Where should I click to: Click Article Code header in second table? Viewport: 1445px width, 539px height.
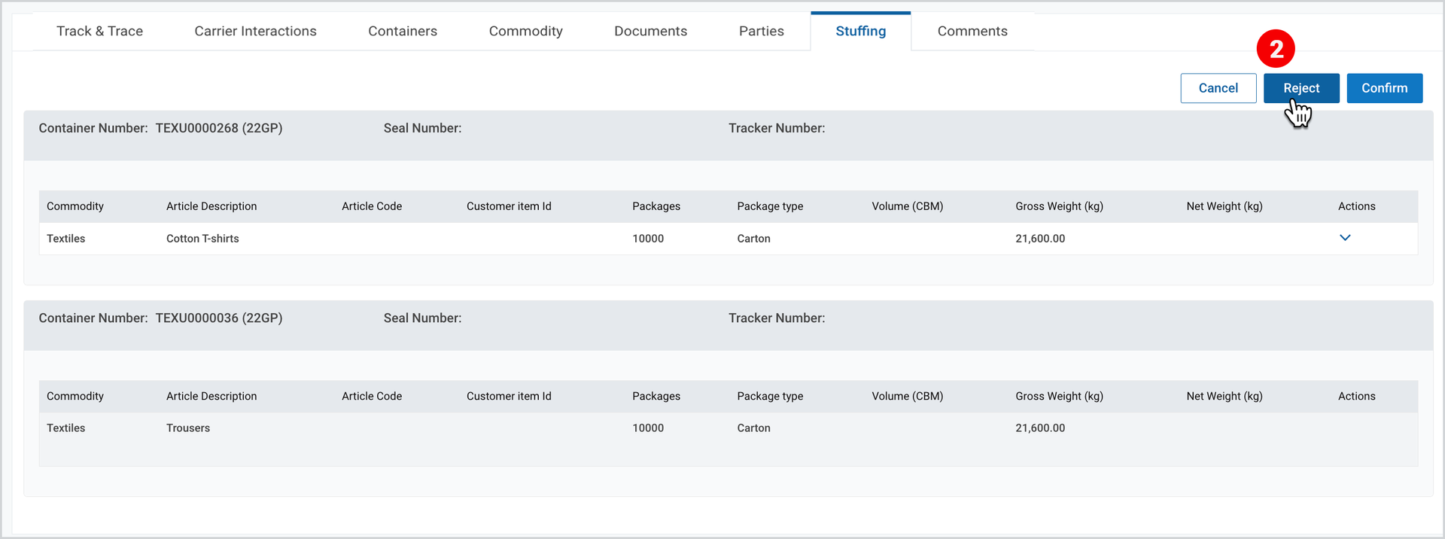point(372,396)
